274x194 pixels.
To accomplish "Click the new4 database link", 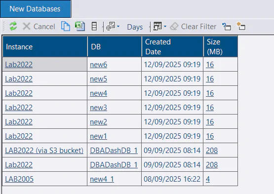I will pyautogui.click(x=98, y=93).
